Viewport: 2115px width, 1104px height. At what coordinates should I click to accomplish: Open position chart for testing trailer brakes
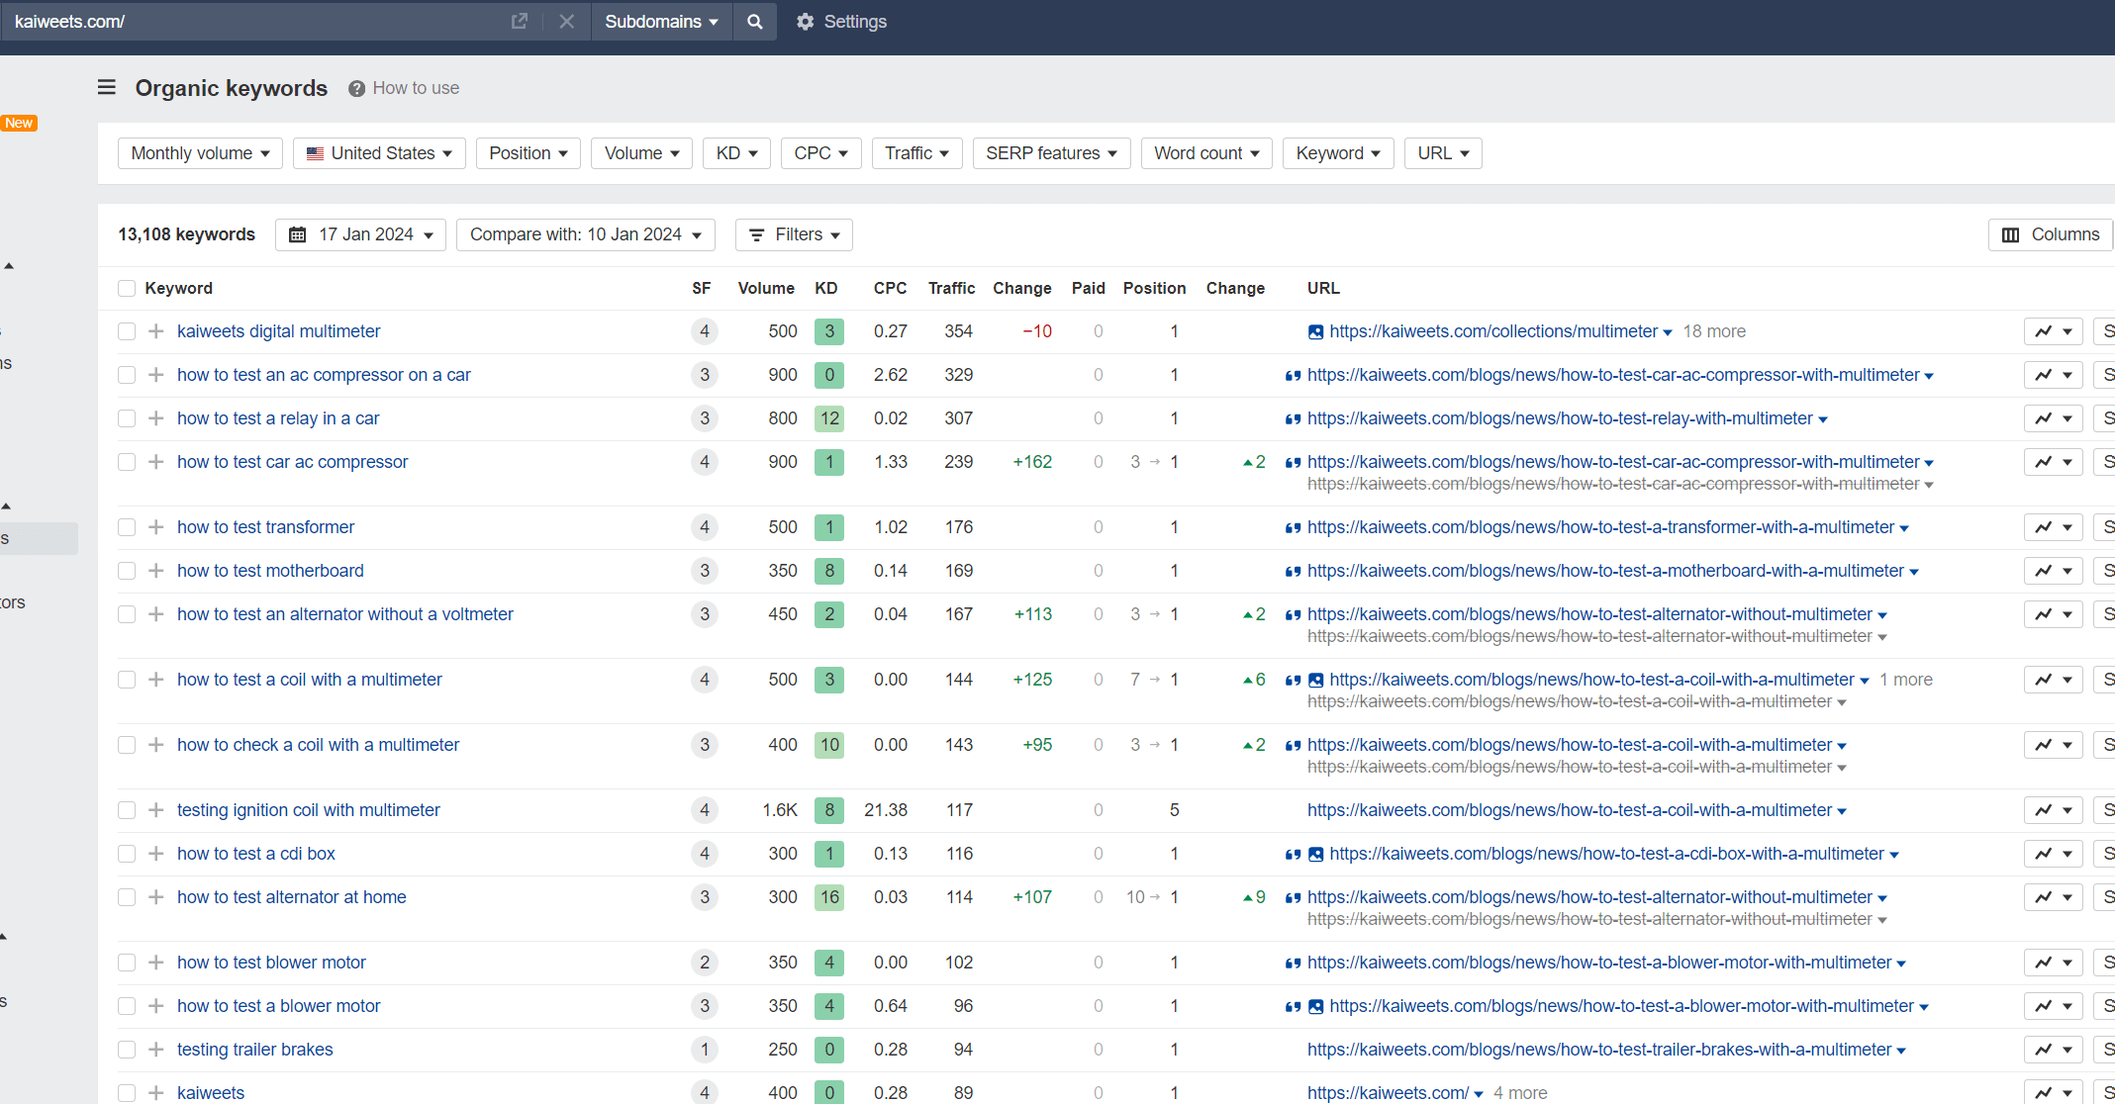[x=2053, y=1050]
